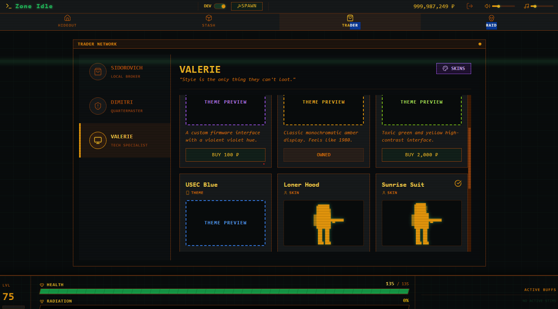Click the checkmark on Sunrise Suit card
This screenshot has height=309, width=558.
458,183
